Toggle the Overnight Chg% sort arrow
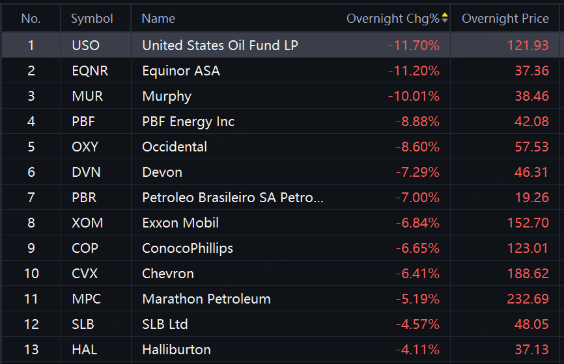Image resolution: width=564 pixels, height=364 pixels. click(445, 18)
